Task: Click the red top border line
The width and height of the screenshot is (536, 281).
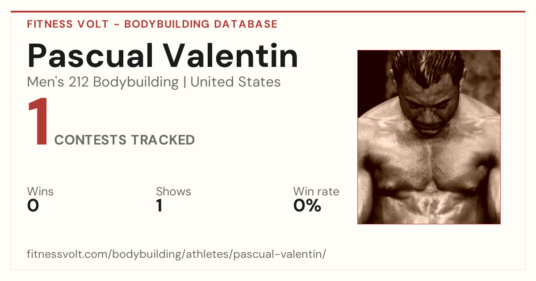Action: 268,12
